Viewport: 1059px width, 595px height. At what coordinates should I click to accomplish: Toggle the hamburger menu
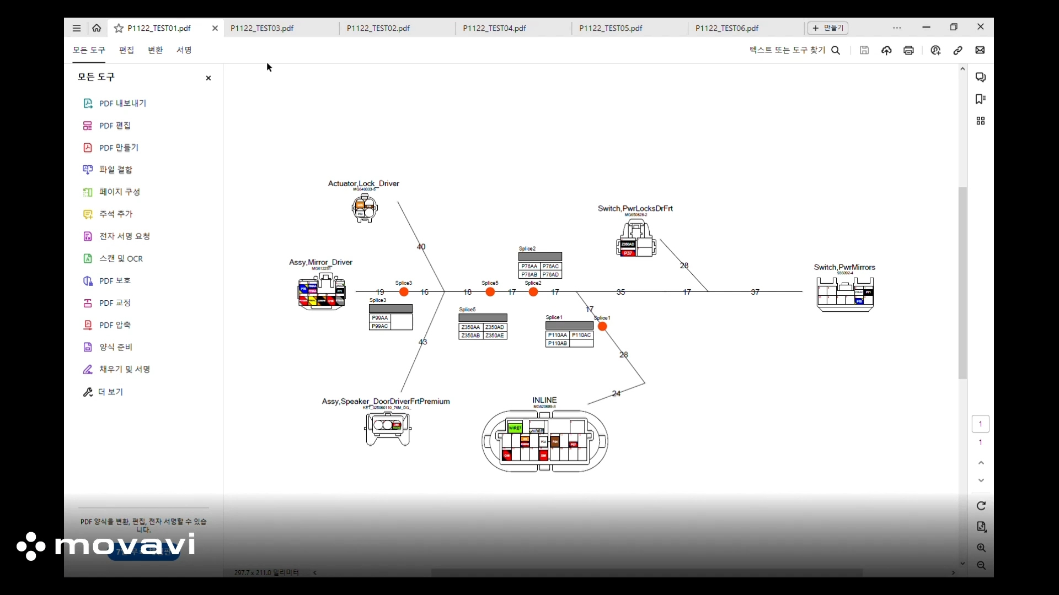(77, 28)
